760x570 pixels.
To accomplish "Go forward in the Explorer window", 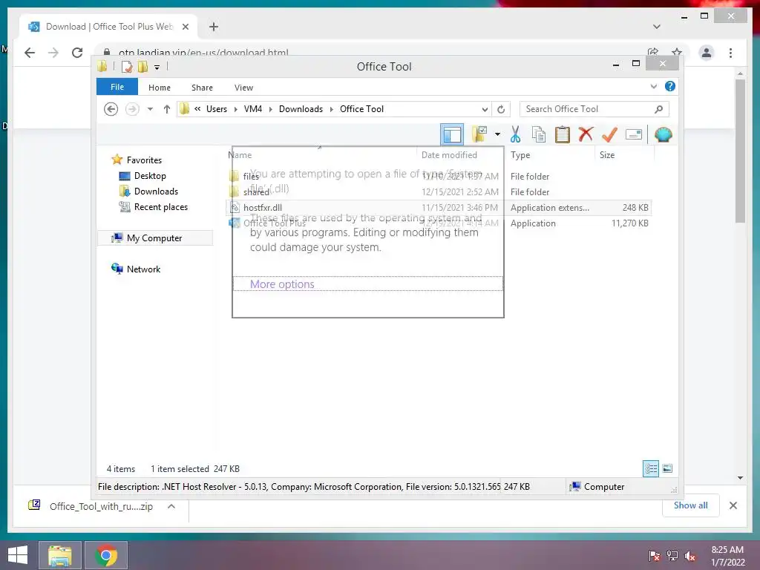I will (132, 109).
